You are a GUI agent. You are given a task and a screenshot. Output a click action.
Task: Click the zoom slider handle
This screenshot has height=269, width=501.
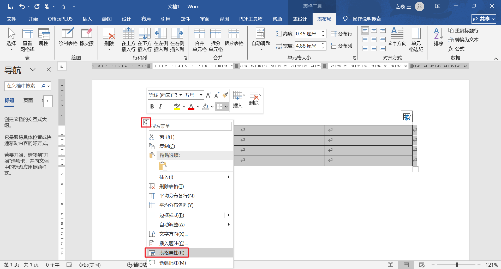coord(457,265)
